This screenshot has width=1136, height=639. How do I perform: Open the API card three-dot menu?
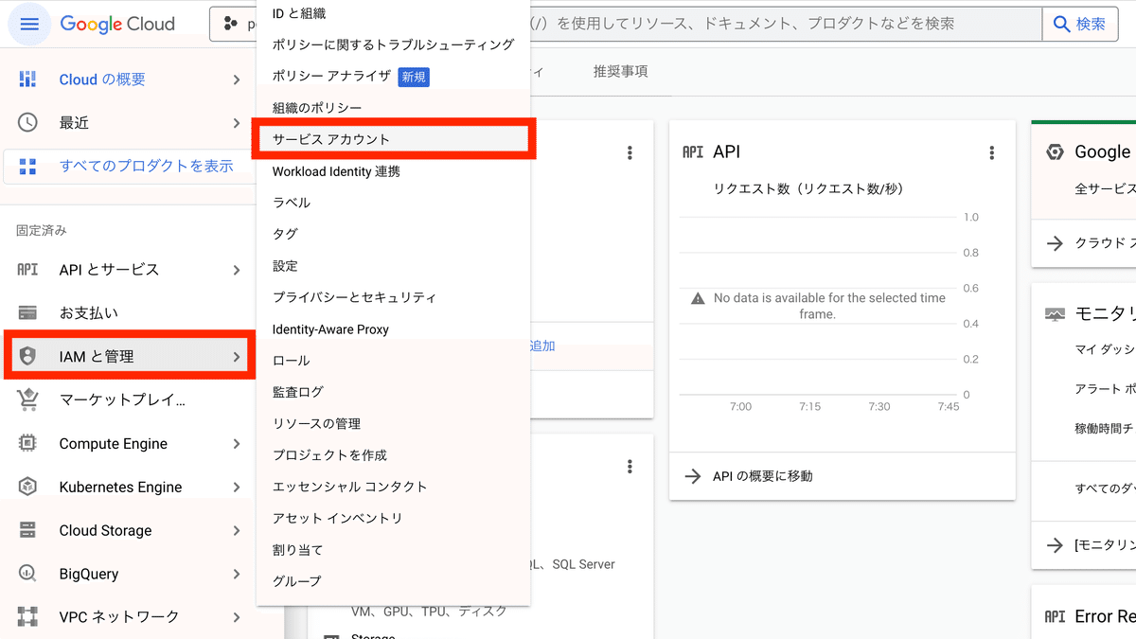click(992, 152)
